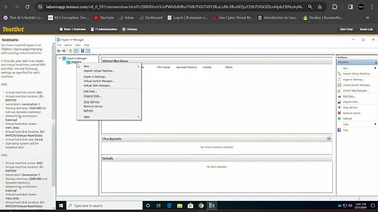The image size is (378, 212).
Task: Open Windows Start menu
Action: pos(61,206)
